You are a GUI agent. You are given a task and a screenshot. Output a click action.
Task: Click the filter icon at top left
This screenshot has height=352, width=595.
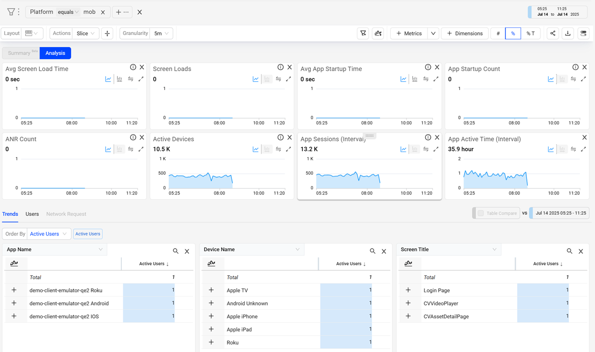click(x=11, y=12)
